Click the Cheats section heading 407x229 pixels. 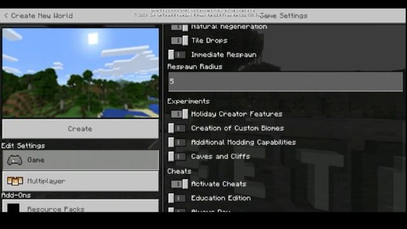coord(179,171)
